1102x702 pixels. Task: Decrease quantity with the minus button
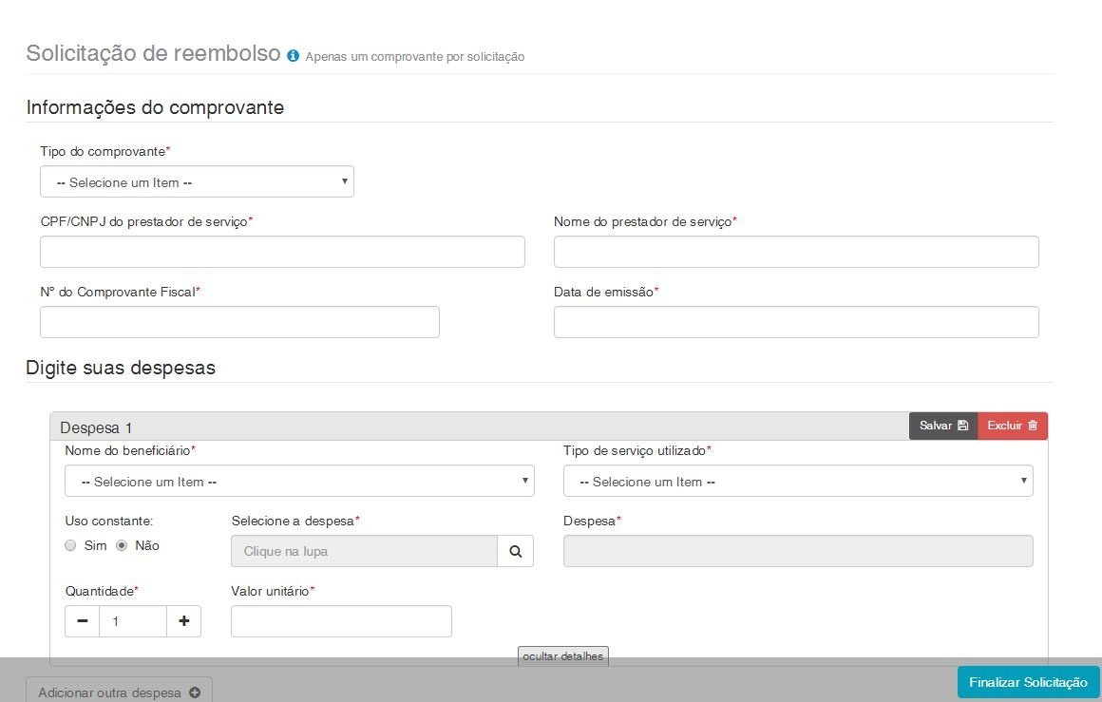coord(83,621)
